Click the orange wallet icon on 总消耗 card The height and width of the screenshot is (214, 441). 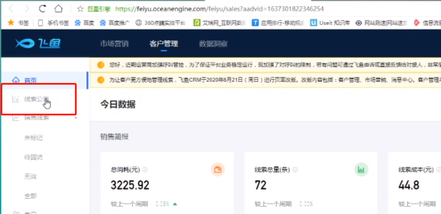click(x=218, y=169)
